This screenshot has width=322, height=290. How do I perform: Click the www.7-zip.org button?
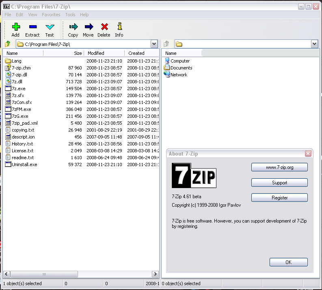[279, 167]
